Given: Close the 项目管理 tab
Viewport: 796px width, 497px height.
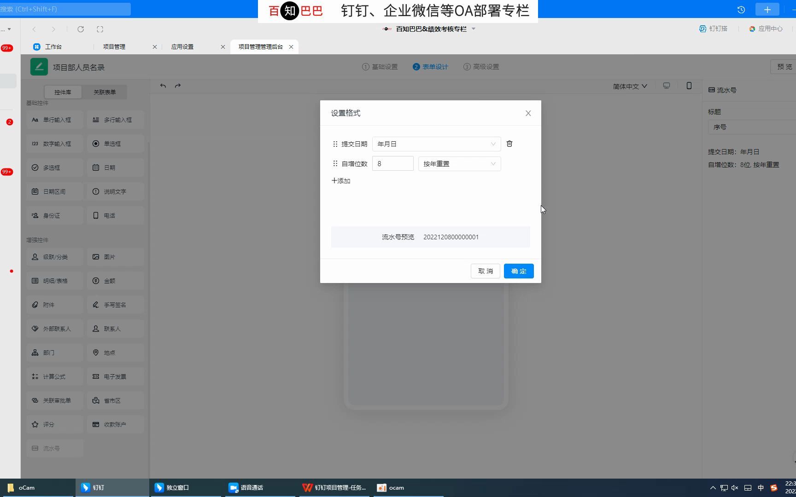Looking at the screenshot, I should point(155,47).
